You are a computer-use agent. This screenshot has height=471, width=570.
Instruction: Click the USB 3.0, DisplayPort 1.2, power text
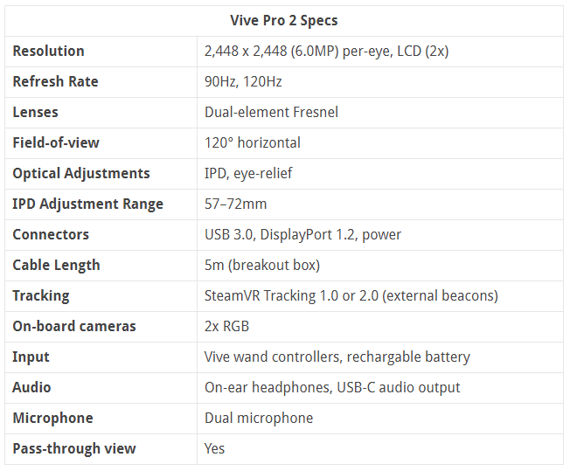pyautogui.click(x=302, y=234)
